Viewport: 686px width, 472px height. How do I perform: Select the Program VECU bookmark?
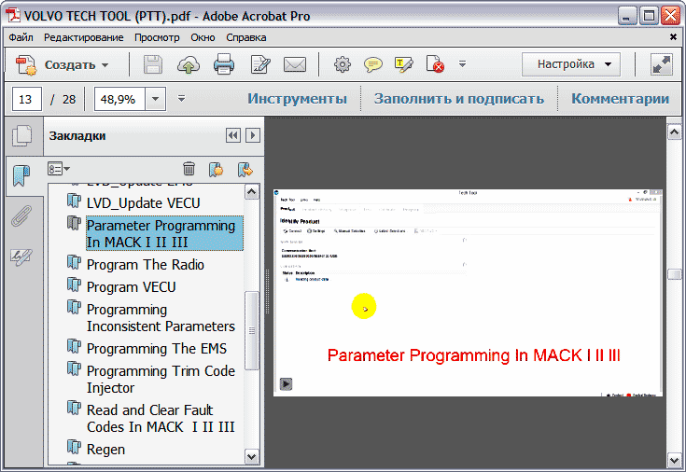131,287
